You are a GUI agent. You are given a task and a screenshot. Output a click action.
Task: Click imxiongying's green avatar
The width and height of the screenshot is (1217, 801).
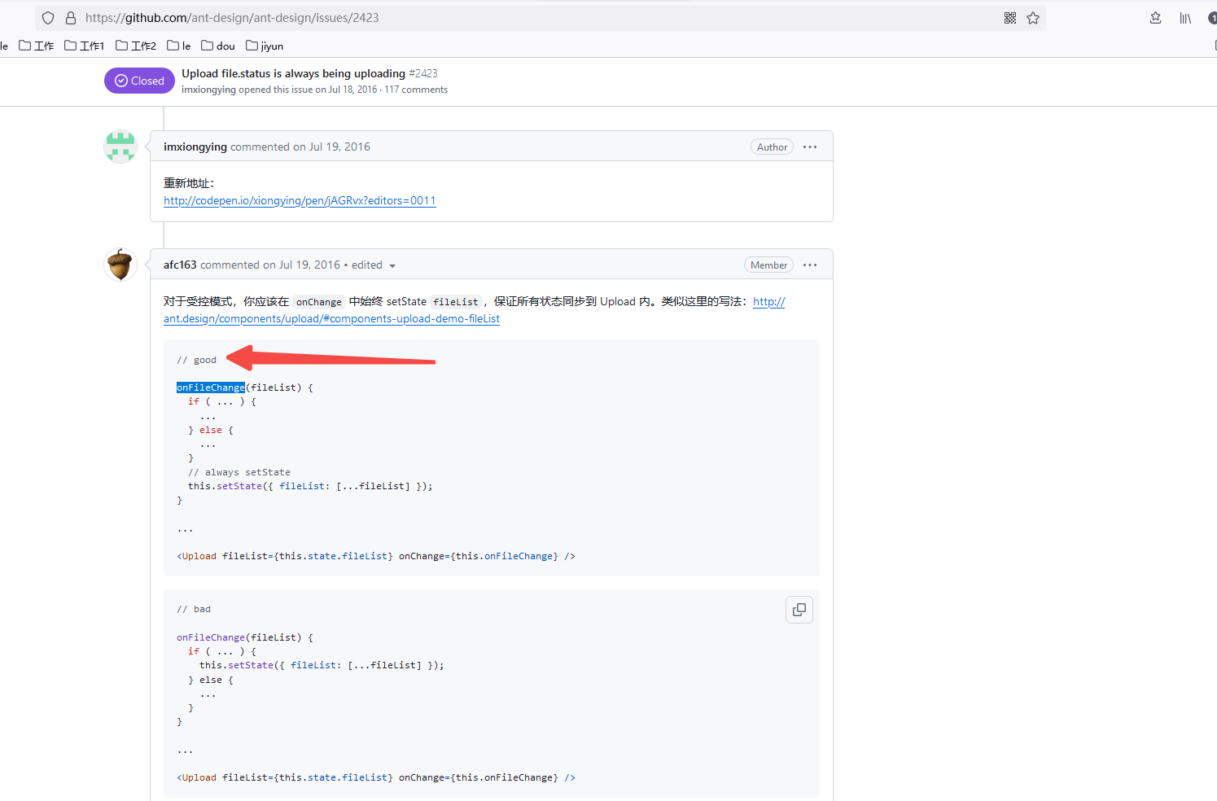click(120, 147)
